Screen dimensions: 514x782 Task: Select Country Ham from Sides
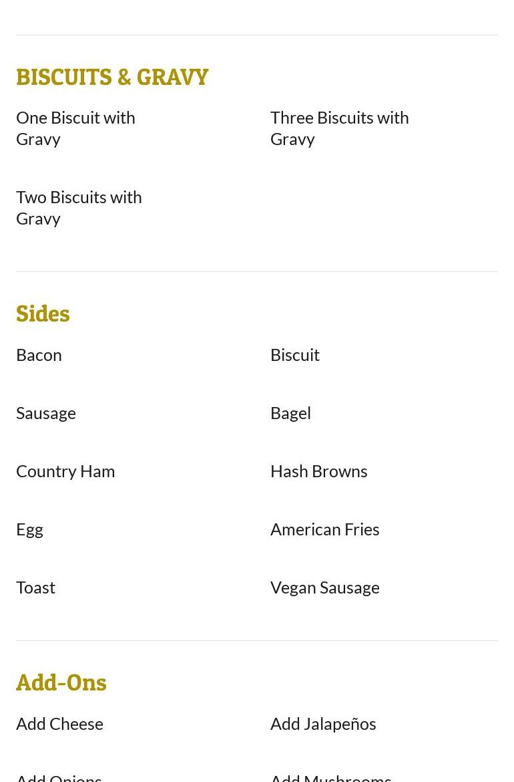click(65, 471)
